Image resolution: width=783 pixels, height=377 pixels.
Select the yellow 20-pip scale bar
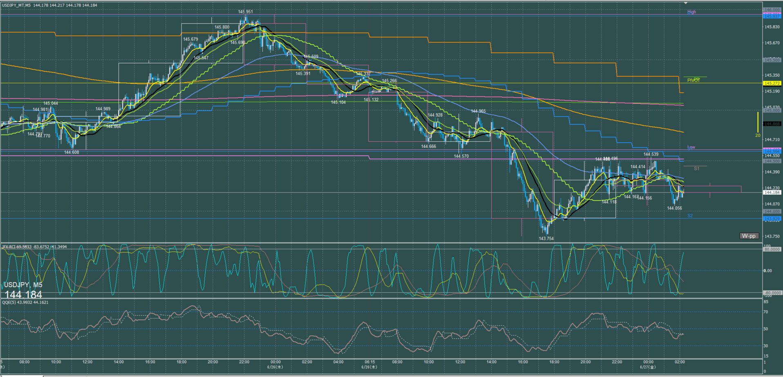coord(758,125)
